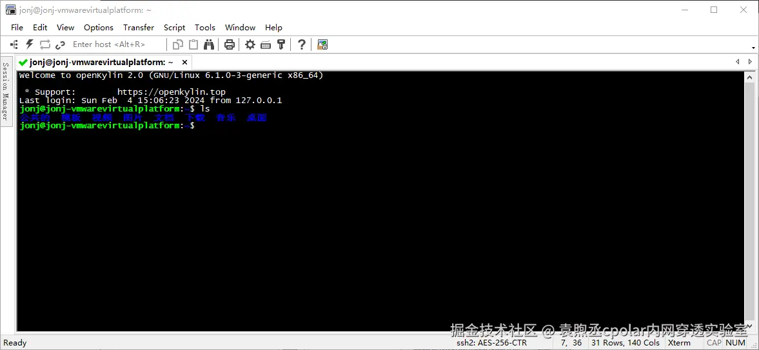Click the 'Welcome to openKylin 2.0' line
Image resolution: width=759 pixels, height=350 pixels.
click(171, 75)
